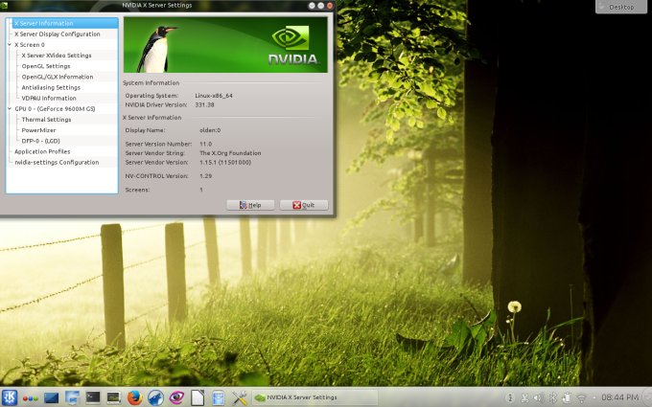Open Thermal Settings page
This screenshot has width=652, height=407.
tap(46, 119)
